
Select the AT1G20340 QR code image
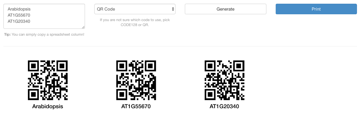click(224, 80)
